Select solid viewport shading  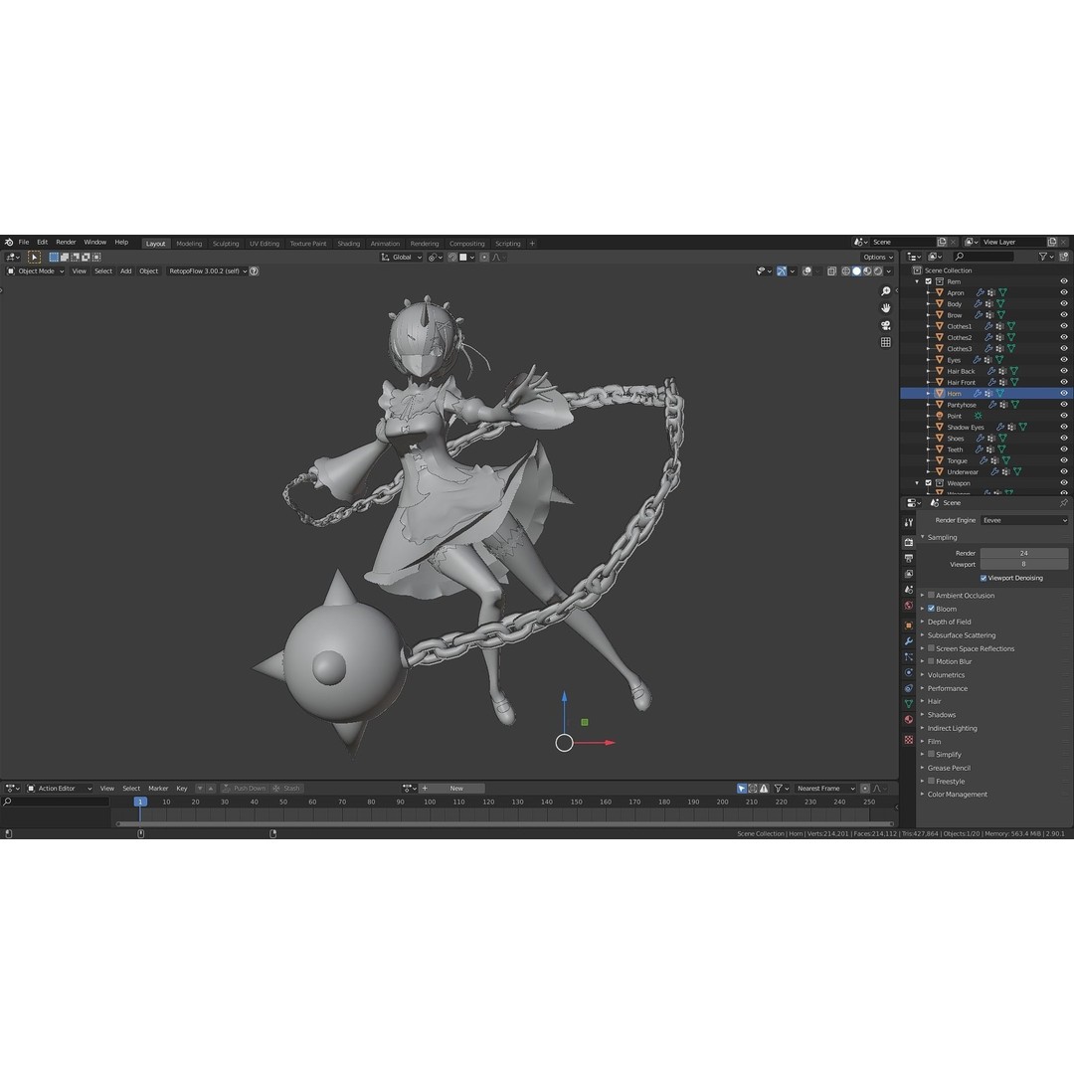(x=856, y=271)
